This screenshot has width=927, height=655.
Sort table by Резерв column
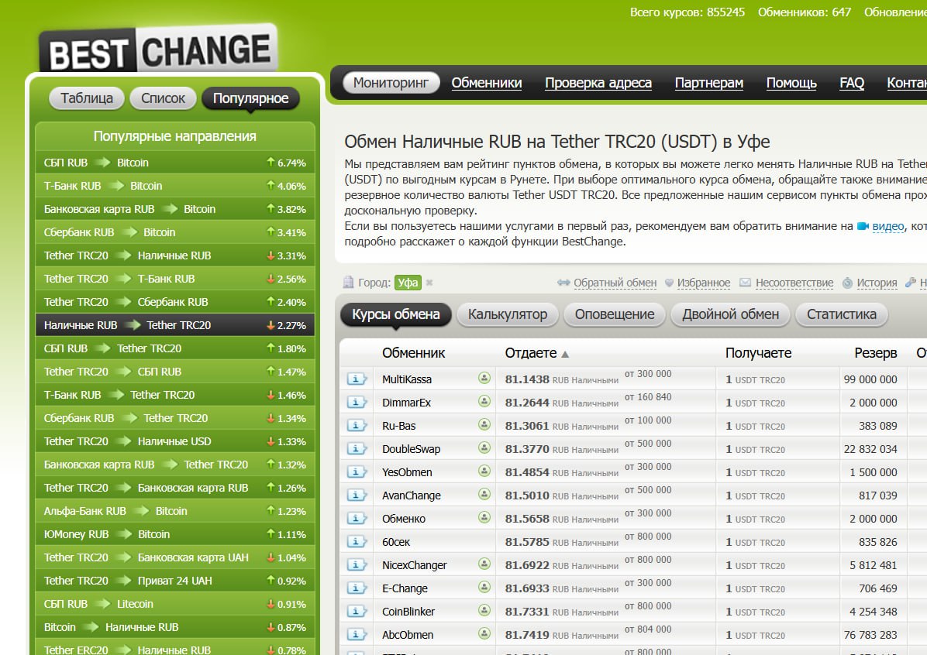[x=876, y=353]
